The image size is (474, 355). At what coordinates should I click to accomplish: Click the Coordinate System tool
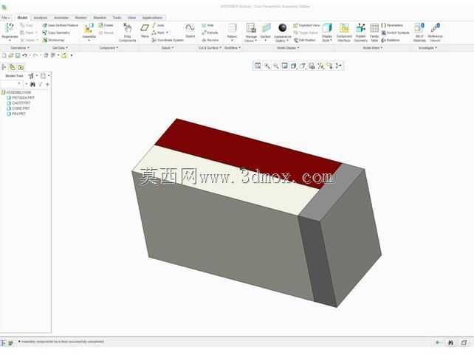tap(168, 40)
